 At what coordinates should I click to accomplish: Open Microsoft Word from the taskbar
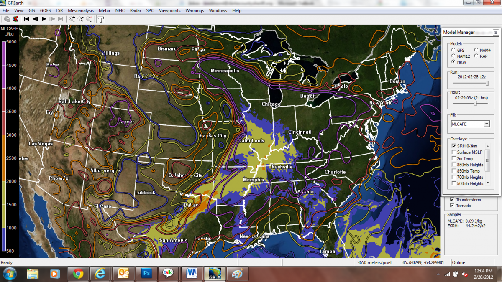192,274
